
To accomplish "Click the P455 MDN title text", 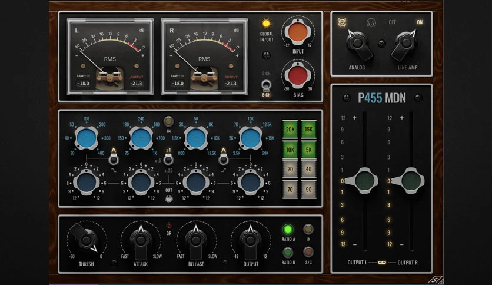I will (x=382, y=98).
